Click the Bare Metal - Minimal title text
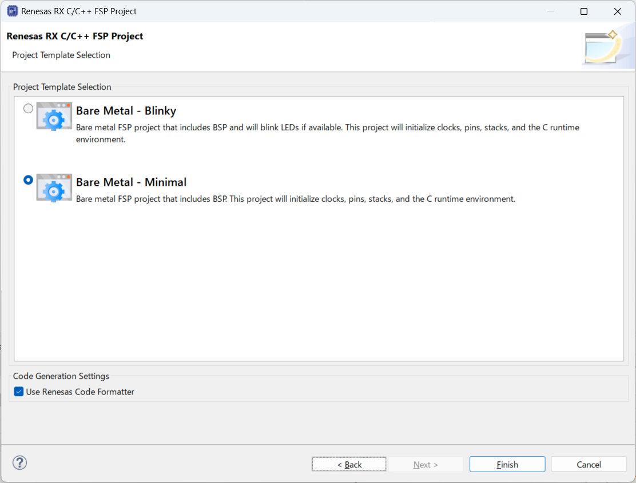The image size is (636, 483). 132,182
